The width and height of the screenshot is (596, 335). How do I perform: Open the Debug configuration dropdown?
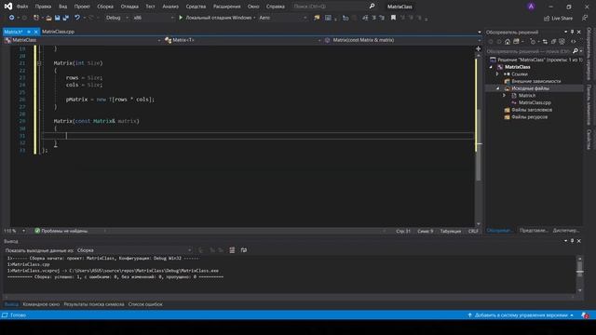116,18
